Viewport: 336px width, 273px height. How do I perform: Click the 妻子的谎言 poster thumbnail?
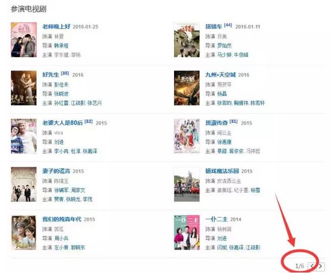24,185
